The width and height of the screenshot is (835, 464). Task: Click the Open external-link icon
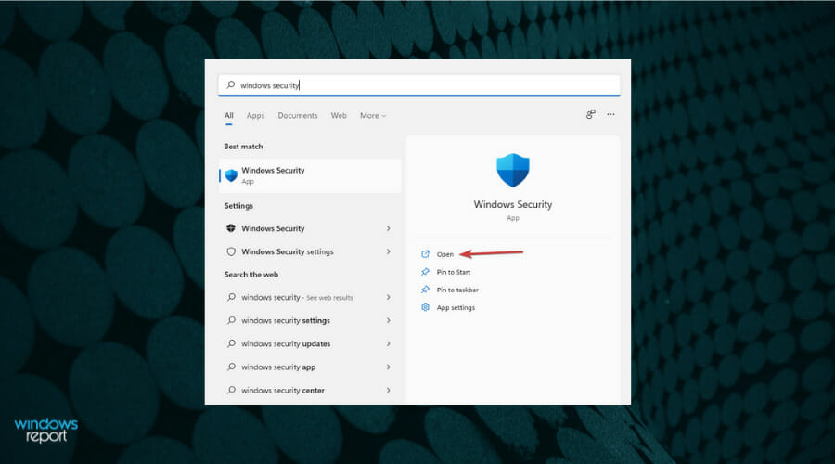pyautogui.click(x=425, y=254)
